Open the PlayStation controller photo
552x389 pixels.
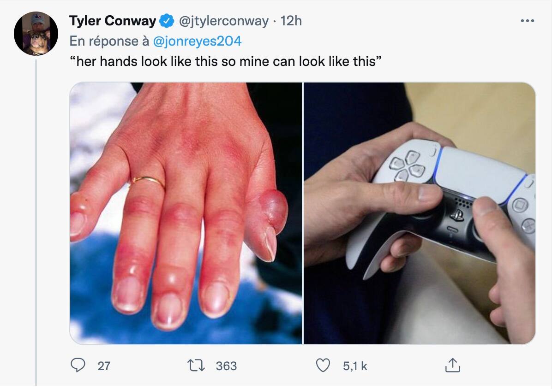[x=420, y=213]
